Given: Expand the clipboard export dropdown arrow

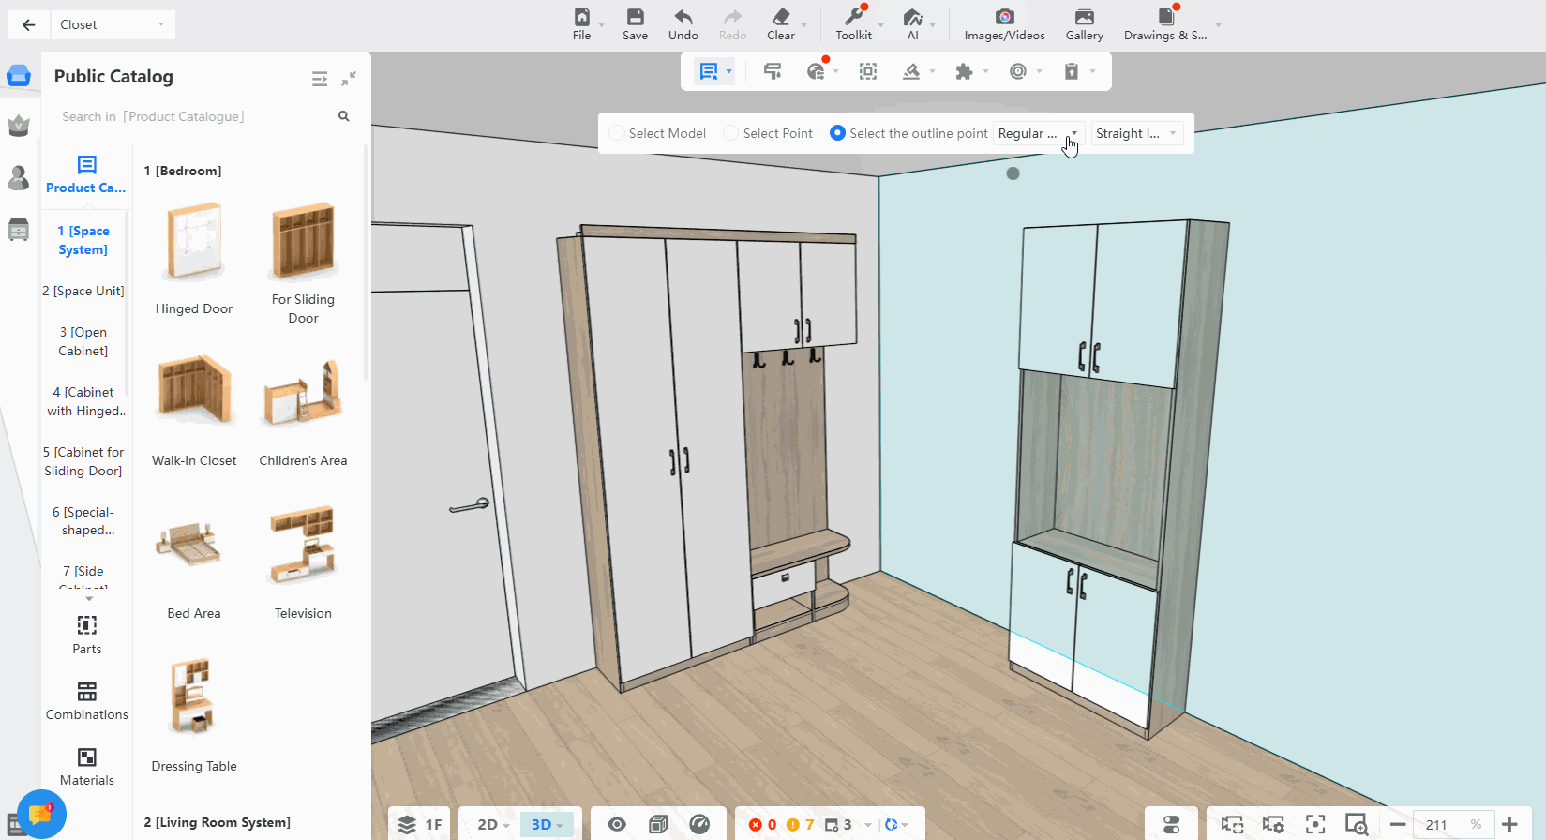Looking at the screenshot, I should tap(1092, 71).
